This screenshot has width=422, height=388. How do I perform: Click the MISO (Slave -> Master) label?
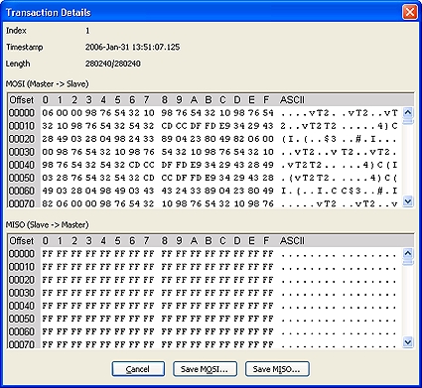[48, 225]
